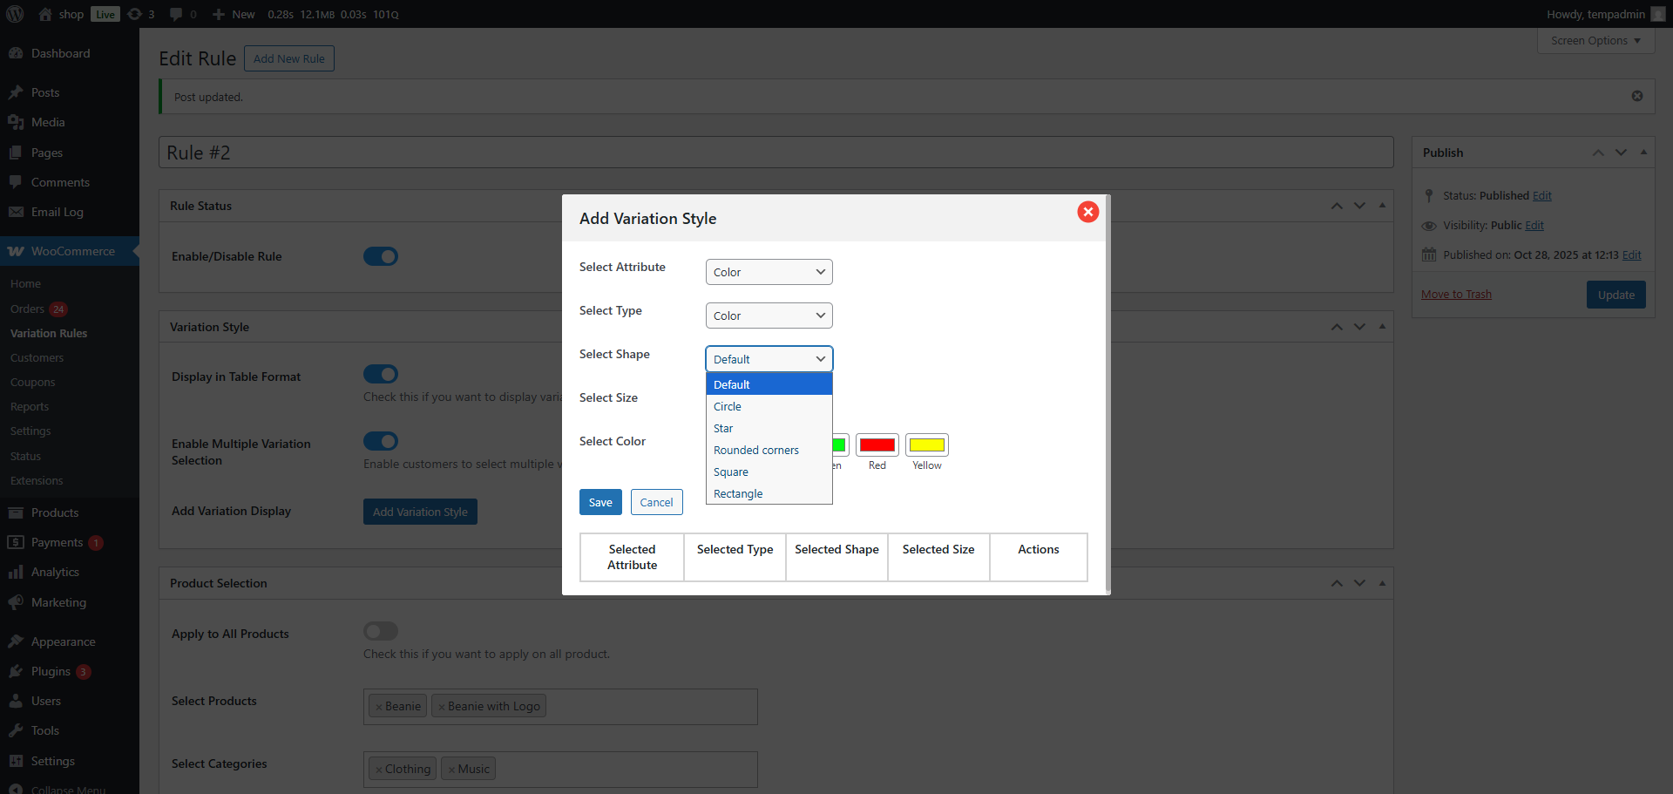Click the Rule #2 title field
Screen dimensions: 1673x794
[x=776, y=153]
